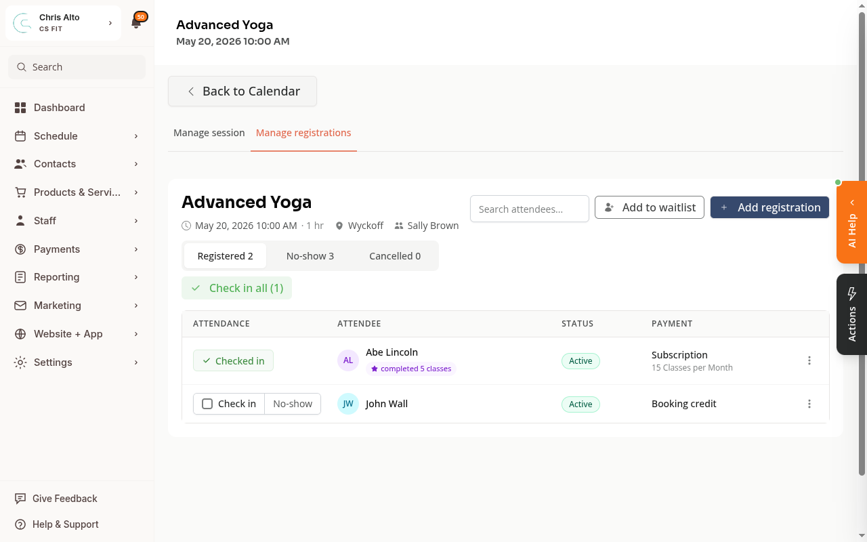This screenshot has height=542, width=867.
Task: Show the No-show 3 list
Action: point(310,256)
